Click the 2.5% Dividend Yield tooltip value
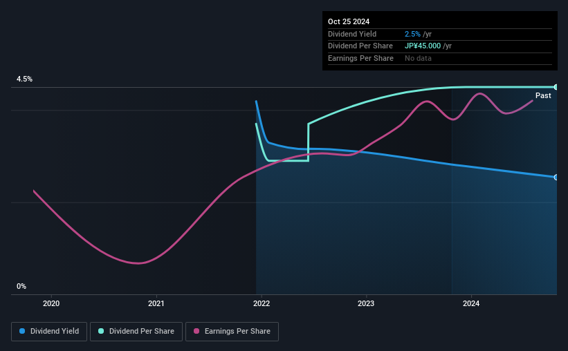 pyautogui.click(x=412, y=34)
